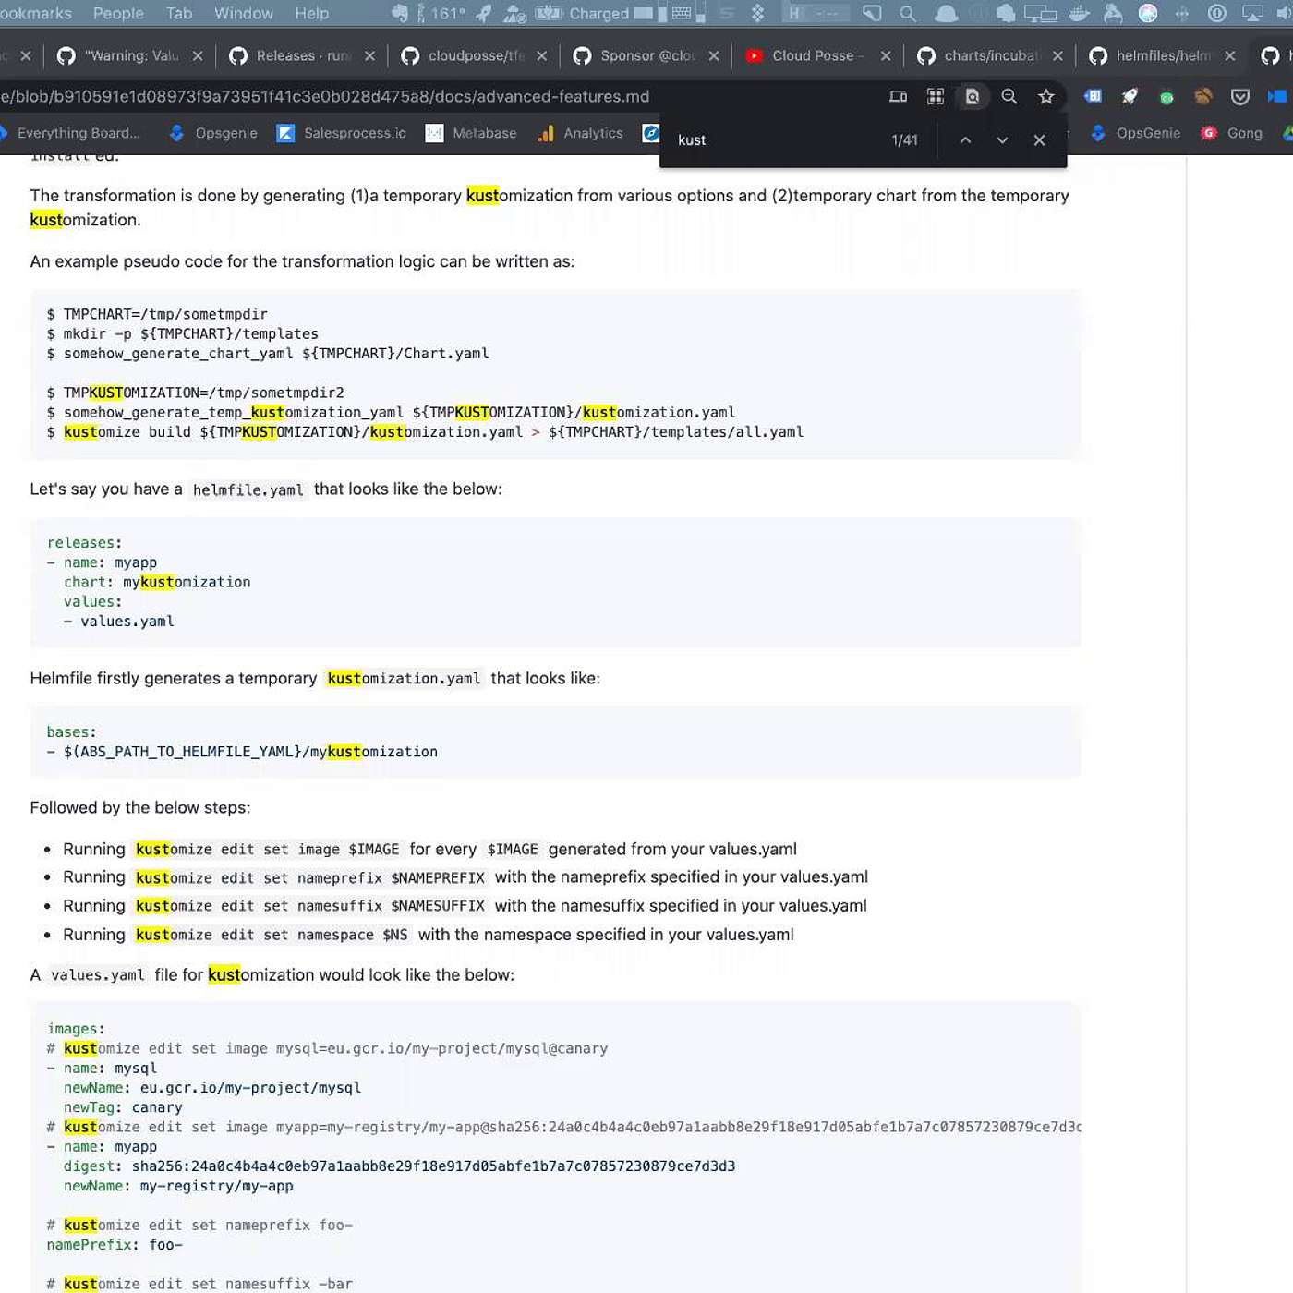Close the Cloud Posse tab
Image resolution: width=1293 pixels, height=1293 pixels.
pos(886,55)
